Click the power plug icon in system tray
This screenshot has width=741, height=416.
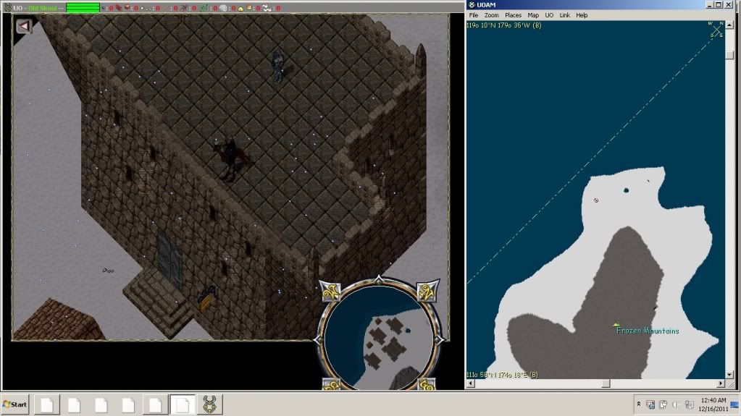click(x=663, y=404)
